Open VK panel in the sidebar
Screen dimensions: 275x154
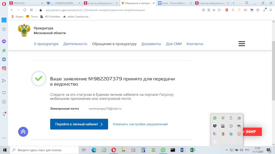(x=4, y=59)
